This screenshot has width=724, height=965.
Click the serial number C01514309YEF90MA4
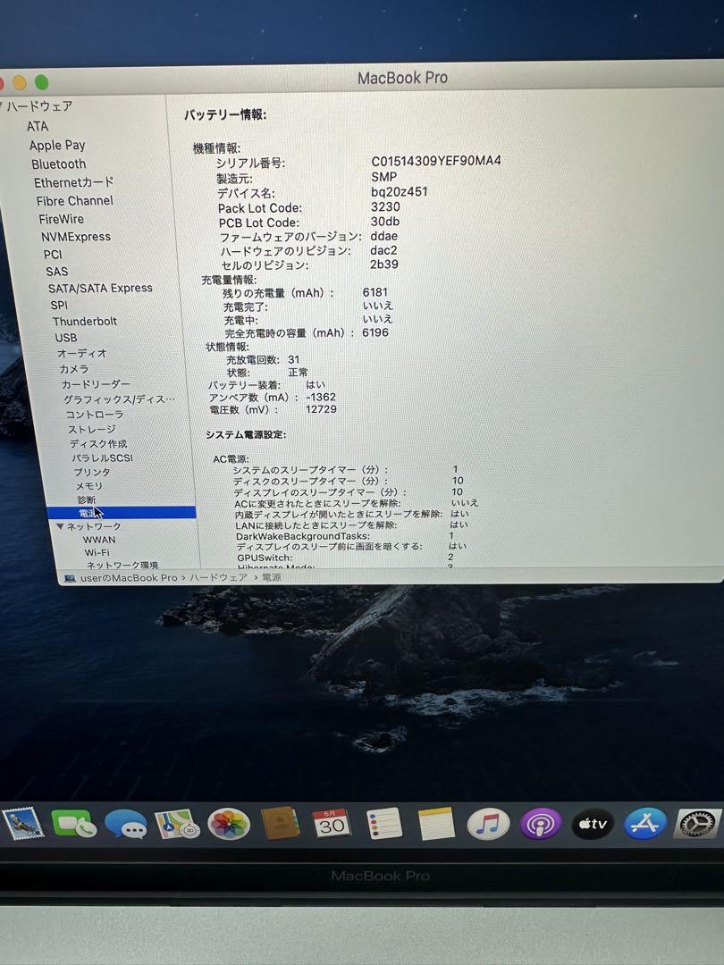click(436, 161)
